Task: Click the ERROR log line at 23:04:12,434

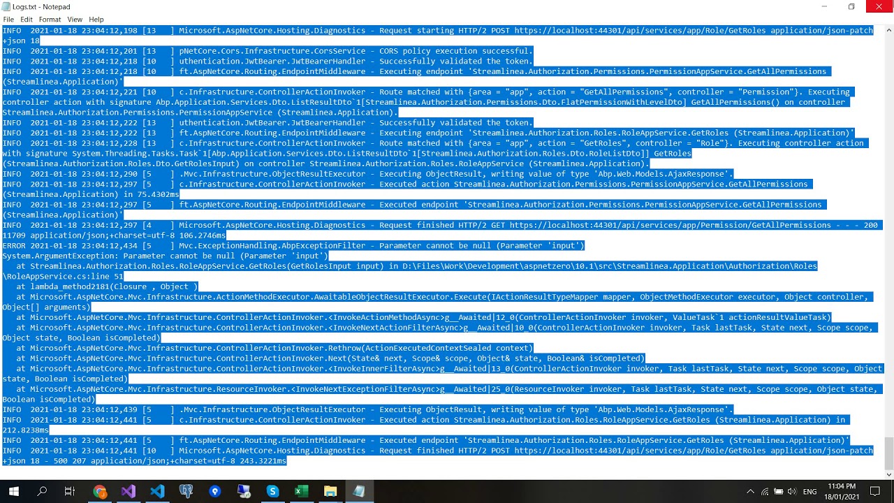Action: point(293,246)
